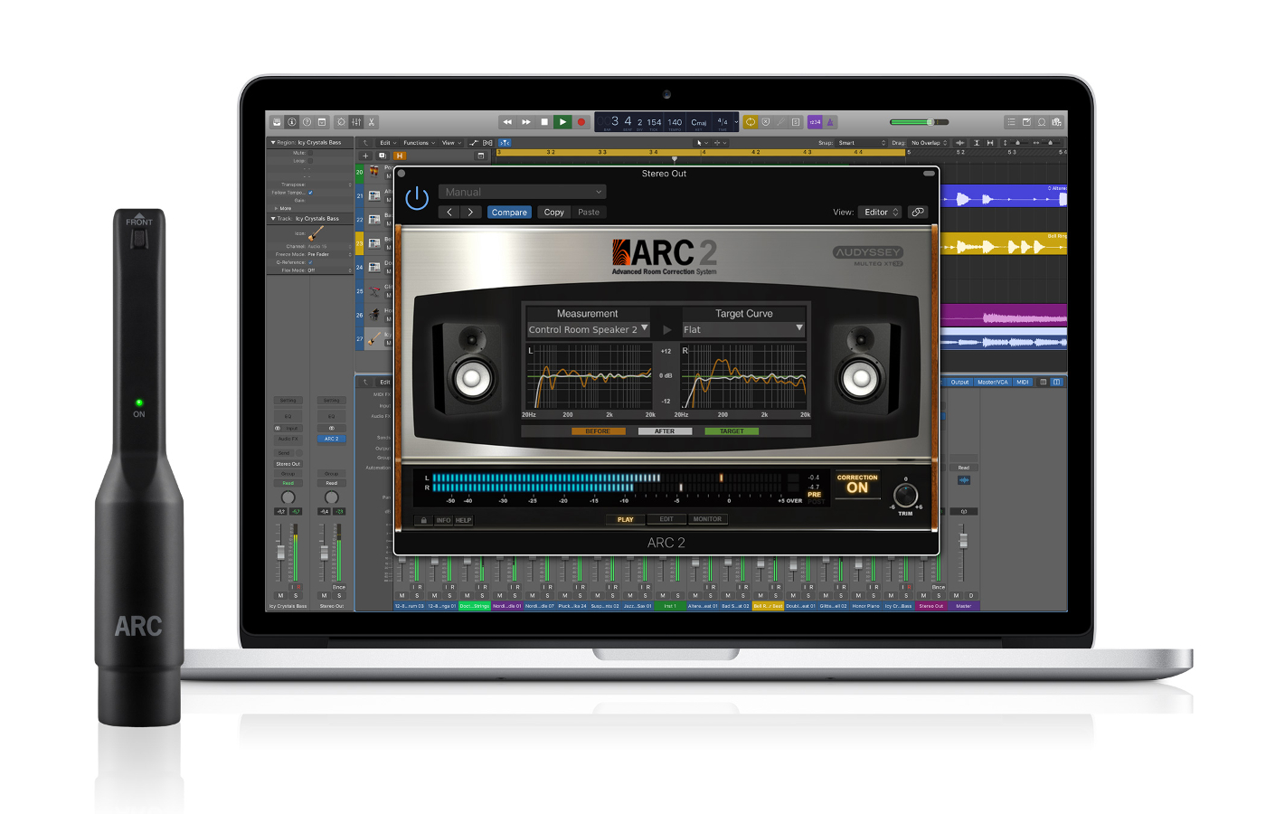Toggle the Mixer faders icon

pyautogui.click(x=356, y=122)
